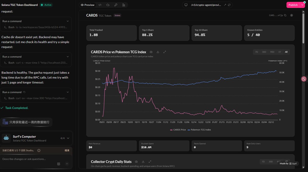Screen dimensions: 308x172
Task: Click the Known Entities 5 / 40 card
Action: [269, 33]
